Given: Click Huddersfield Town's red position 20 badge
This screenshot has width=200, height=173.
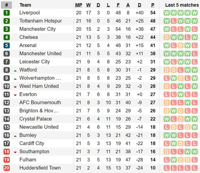Looking at the screenshot, I should [7, 168].
